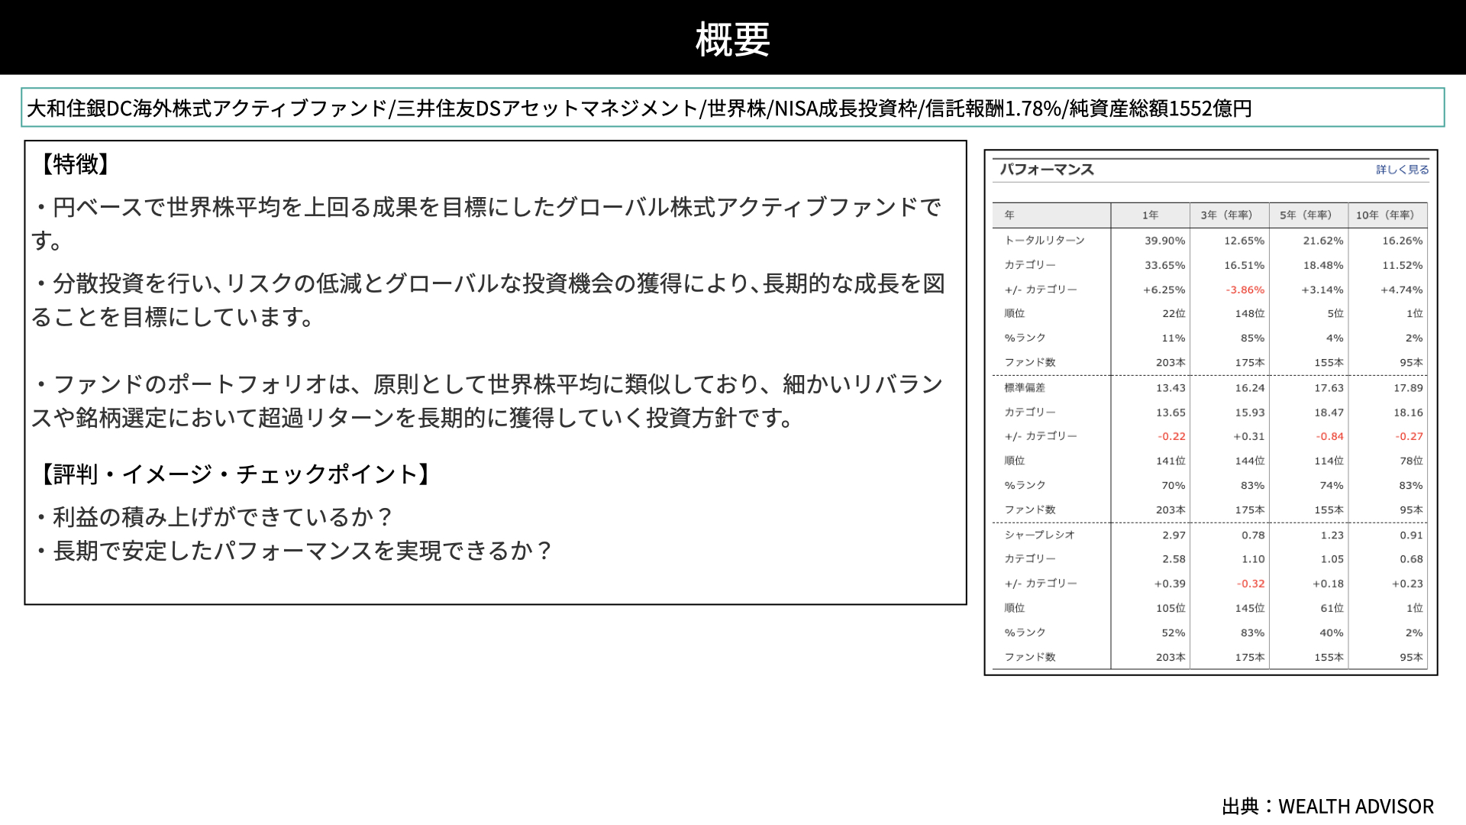
Task: Click the 0.91 Sharpe ratio value
Action: [1412, 535]
